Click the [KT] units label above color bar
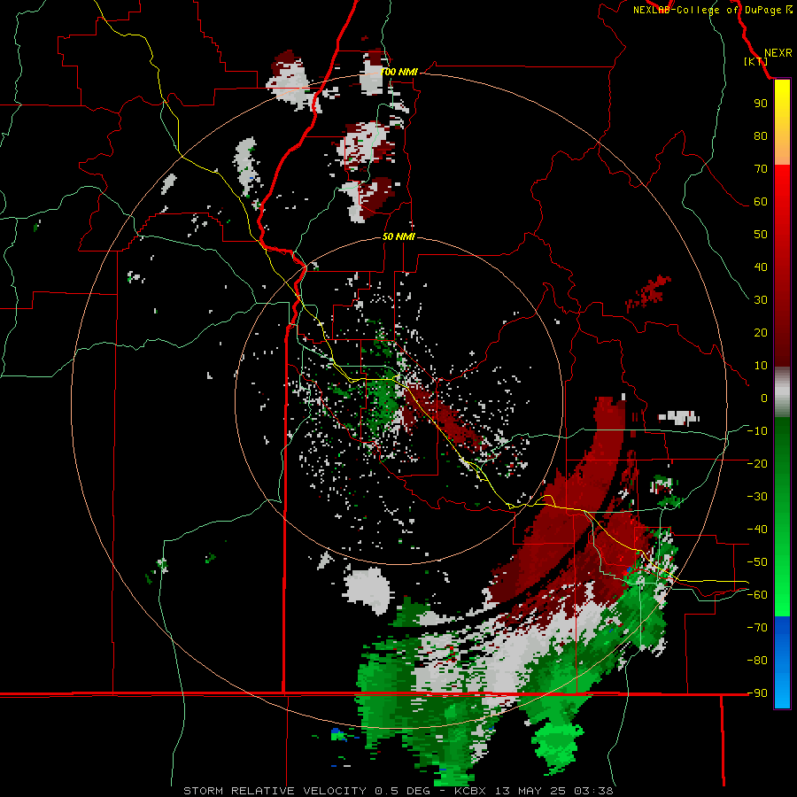The width and height of the screenshot is (797, 797). click(756, 61)
